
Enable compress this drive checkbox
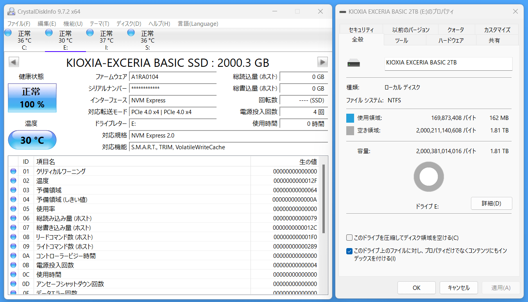click(x=349, y=238)
